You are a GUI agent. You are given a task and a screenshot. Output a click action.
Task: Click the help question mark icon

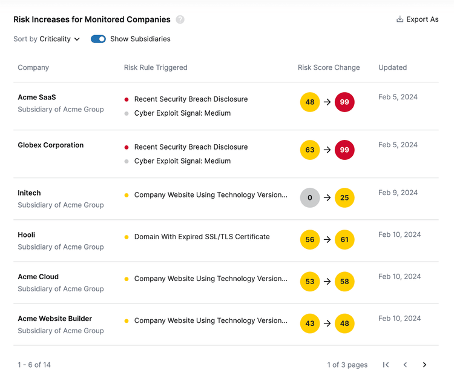180,19
